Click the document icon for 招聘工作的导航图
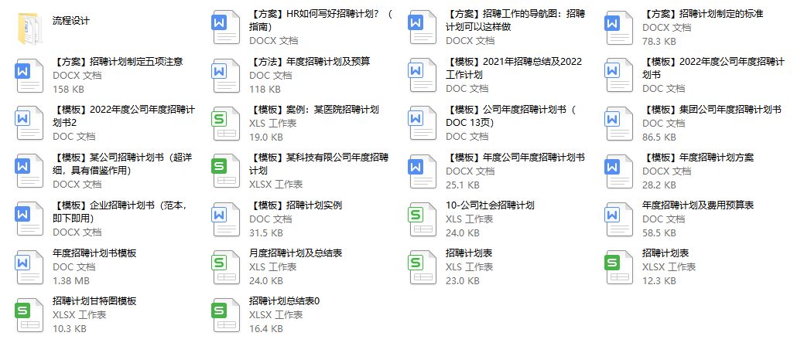This screenshot has width=804, height=346. pos(423,28)
